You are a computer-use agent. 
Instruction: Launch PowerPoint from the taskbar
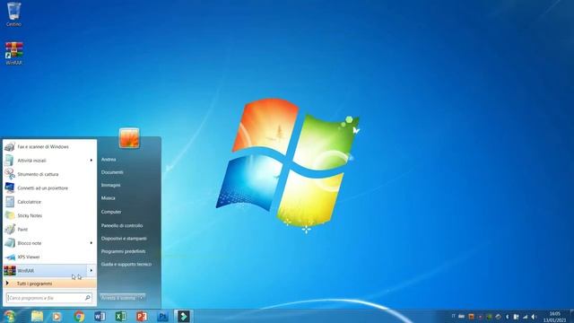click(x=142, y=316)
